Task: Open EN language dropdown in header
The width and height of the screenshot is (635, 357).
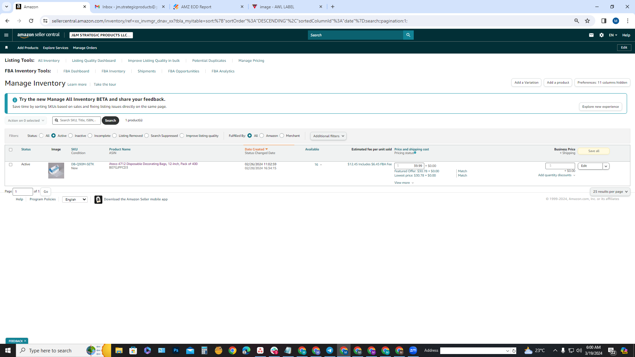Action: tap(613, 35)
